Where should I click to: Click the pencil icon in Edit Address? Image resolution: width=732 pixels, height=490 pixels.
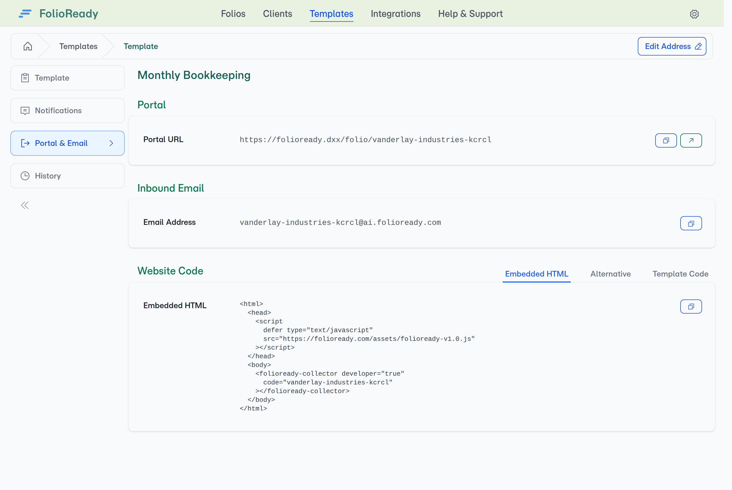pos(698,46)
